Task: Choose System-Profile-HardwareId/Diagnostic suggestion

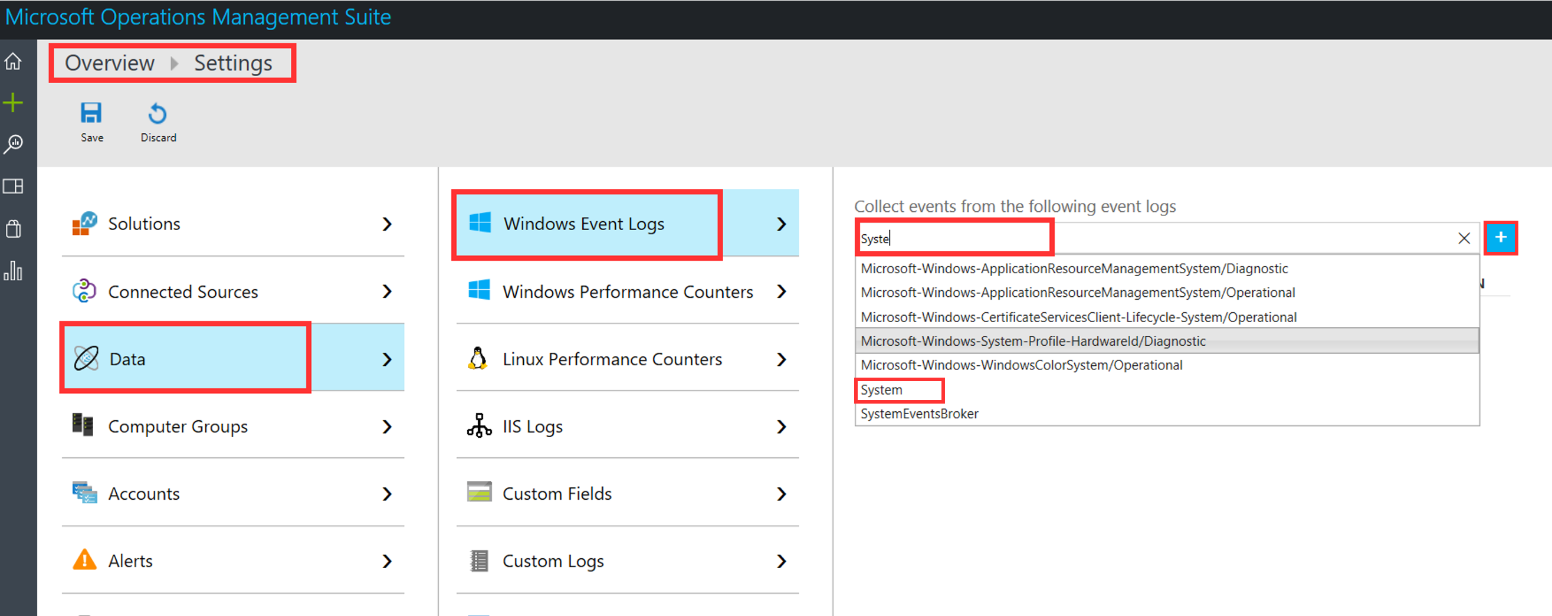Action: tap(1167, 341)
